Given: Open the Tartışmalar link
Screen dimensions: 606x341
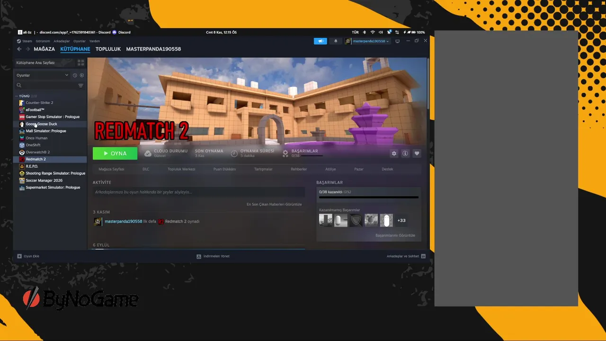Looking at the screenshot, I should (263, 169).
